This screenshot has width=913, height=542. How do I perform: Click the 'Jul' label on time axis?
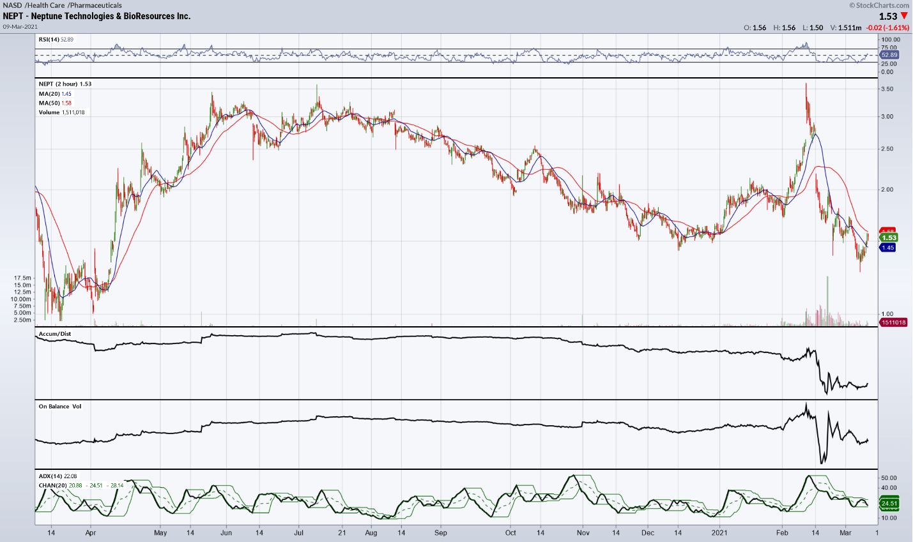[298, 532]
